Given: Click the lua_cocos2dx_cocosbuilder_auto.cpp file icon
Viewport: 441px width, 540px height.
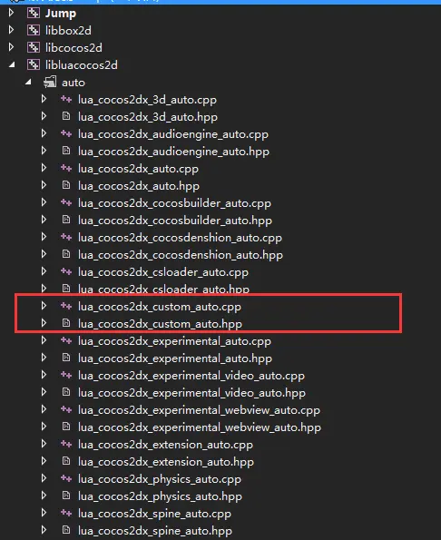Looking at the screenshot, I should [66, 202].
